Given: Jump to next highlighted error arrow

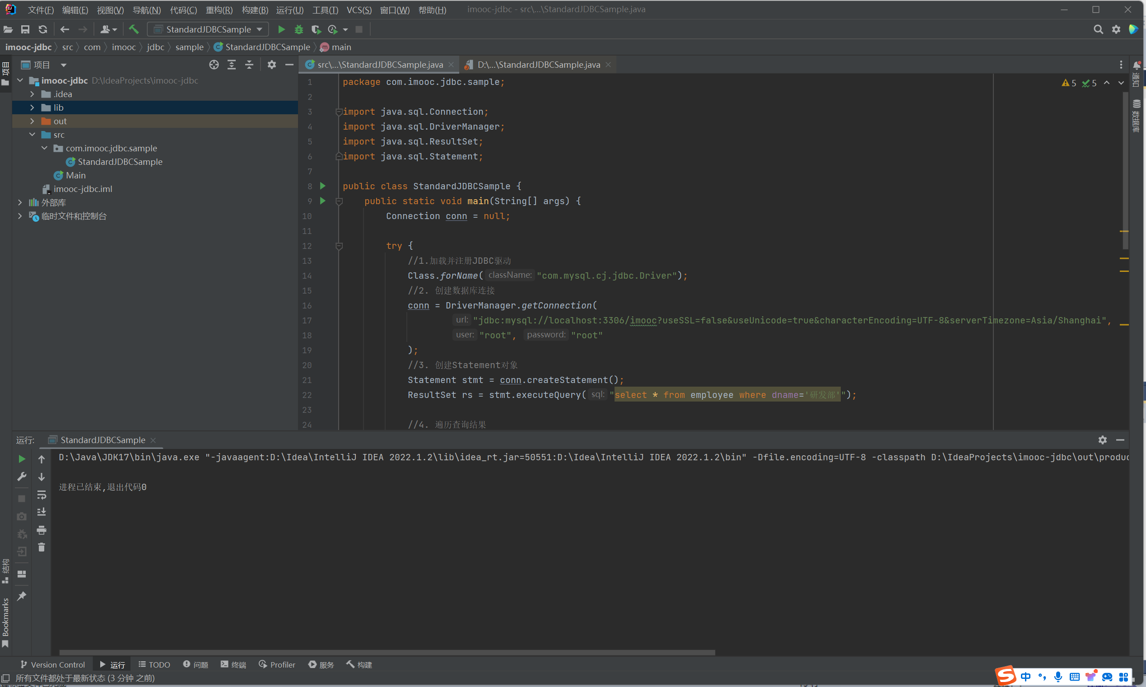Looking at the screenshot, I should click(1121, 83).
